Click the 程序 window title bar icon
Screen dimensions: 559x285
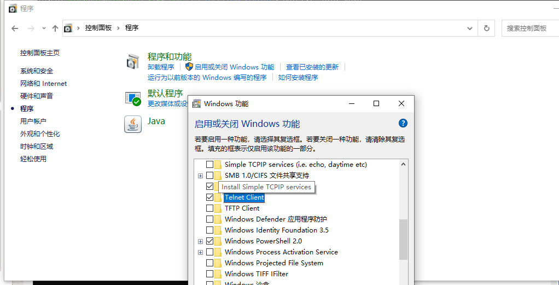[x=13, y=9]
